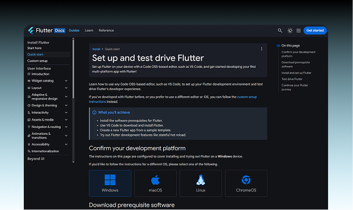Click the Design & theming icon
This screenshot has height=210, width=353.
pyautogui.click(x=29, y=105)
